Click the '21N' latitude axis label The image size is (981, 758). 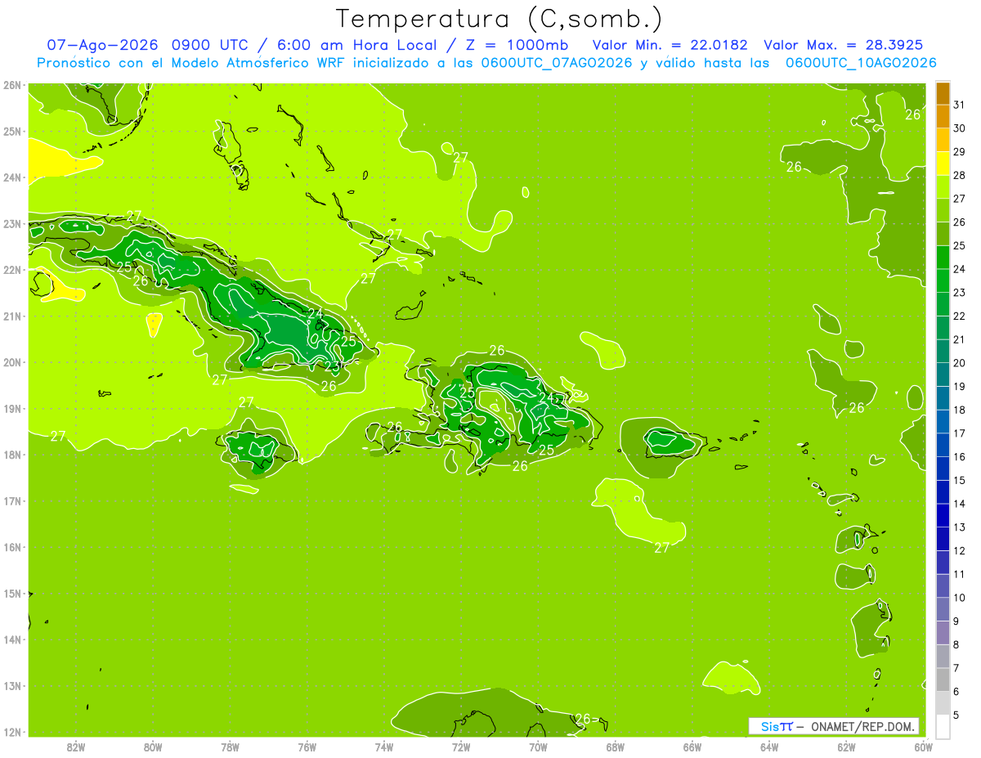(11, 316)
